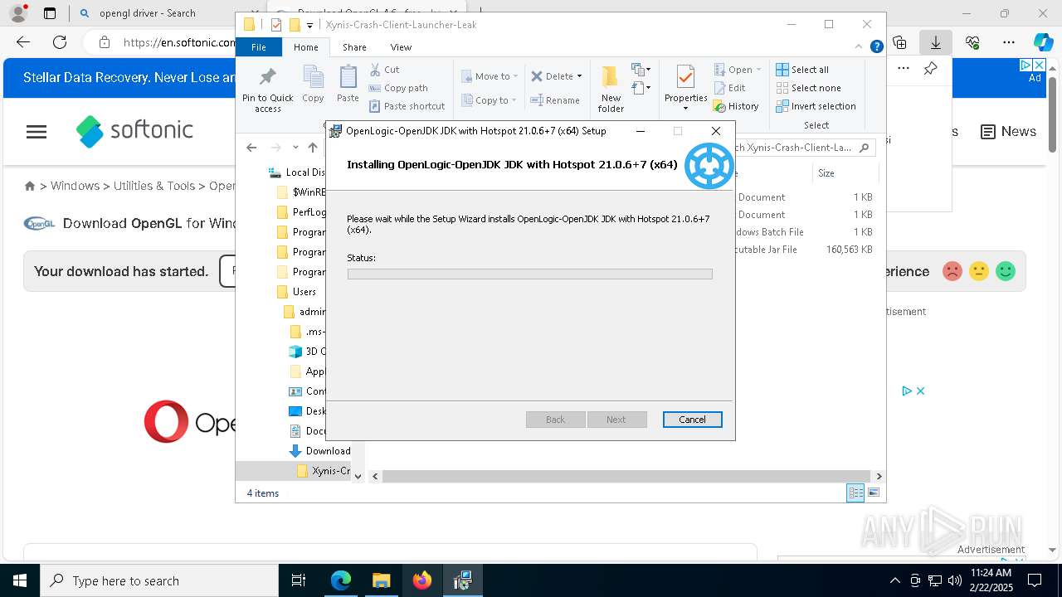Click the happy face feedback emoji
1062x597 pixels.
[1006, 271]
